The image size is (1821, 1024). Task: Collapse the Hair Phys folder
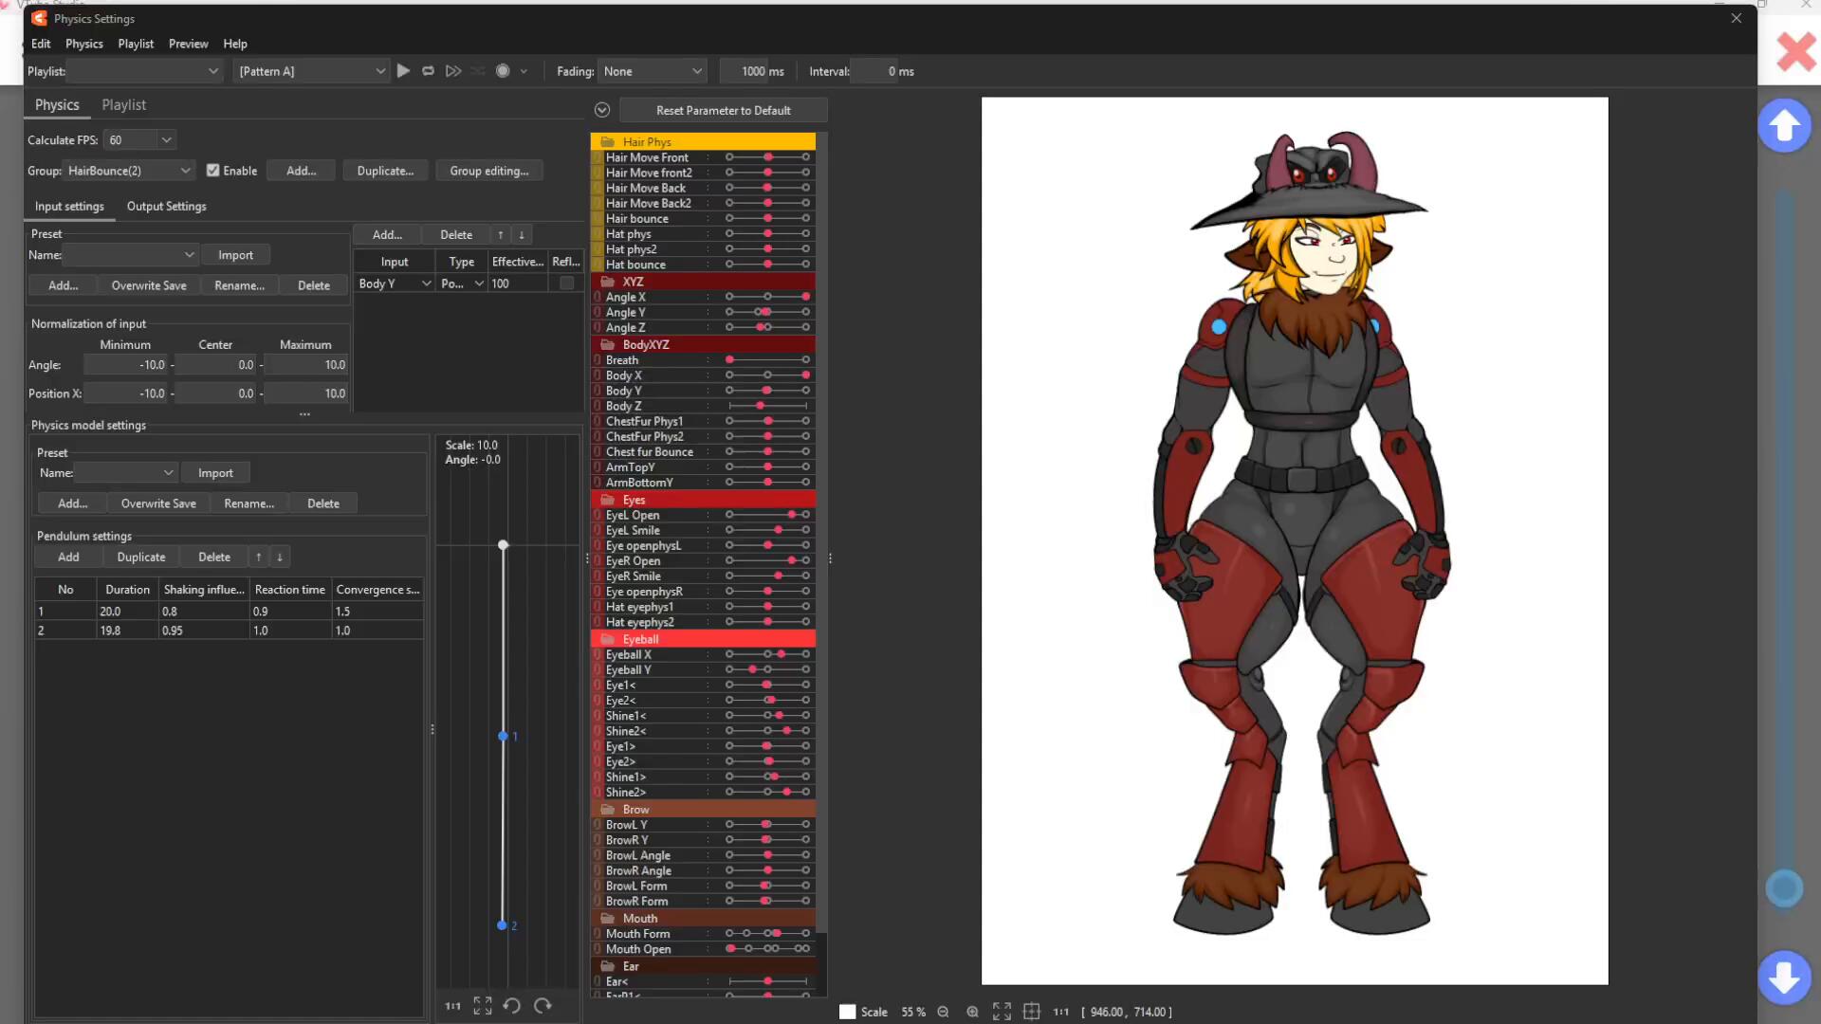tap(608, 141)
